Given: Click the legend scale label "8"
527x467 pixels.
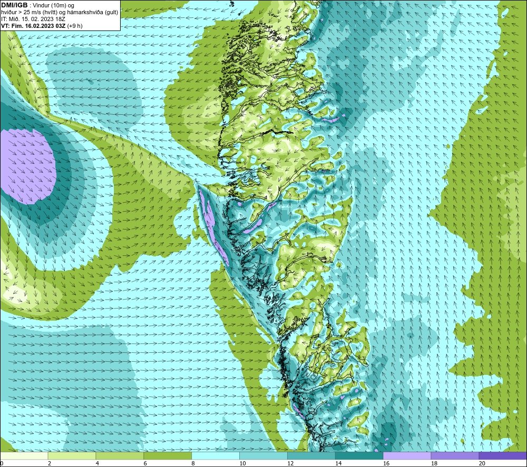Looking at the screenshot, I should [193, 463].
